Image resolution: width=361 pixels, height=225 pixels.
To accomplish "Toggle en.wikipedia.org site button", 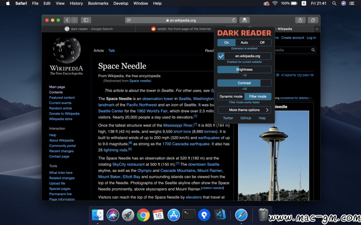I will [248, 56].
